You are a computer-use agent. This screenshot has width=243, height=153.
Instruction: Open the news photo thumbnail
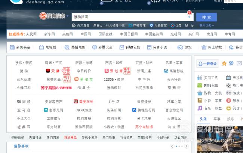220,140
